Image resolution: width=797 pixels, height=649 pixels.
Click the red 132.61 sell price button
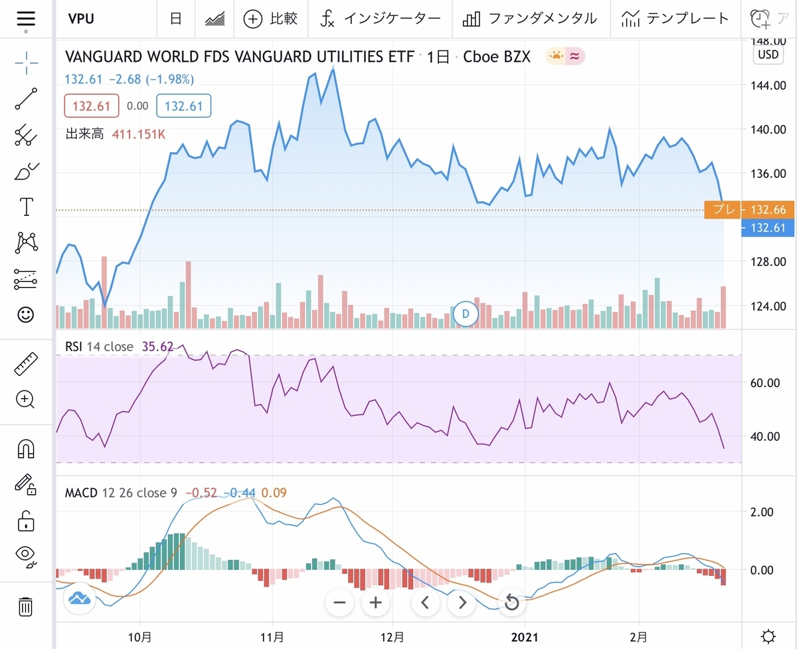coord(92,106)
